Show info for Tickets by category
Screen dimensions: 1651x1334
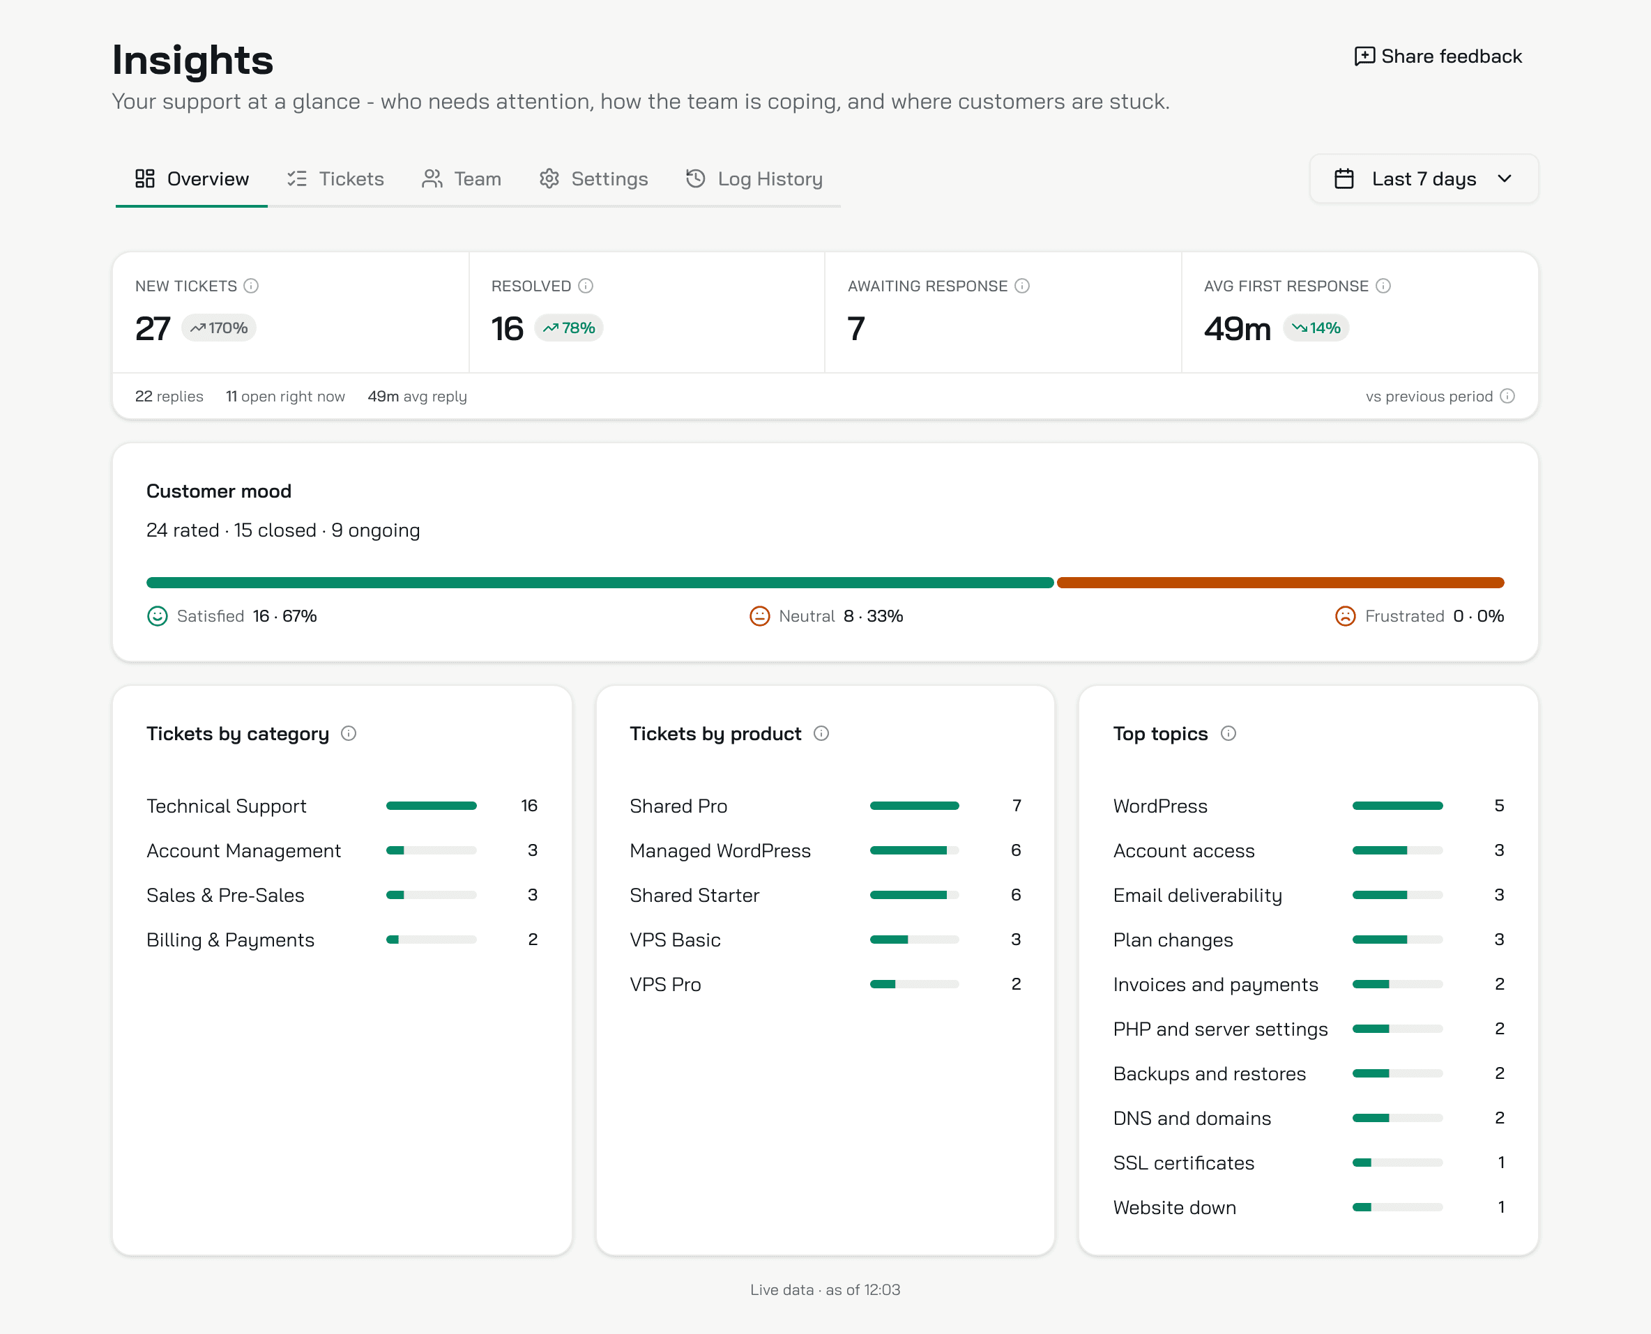tap(349, 733)
